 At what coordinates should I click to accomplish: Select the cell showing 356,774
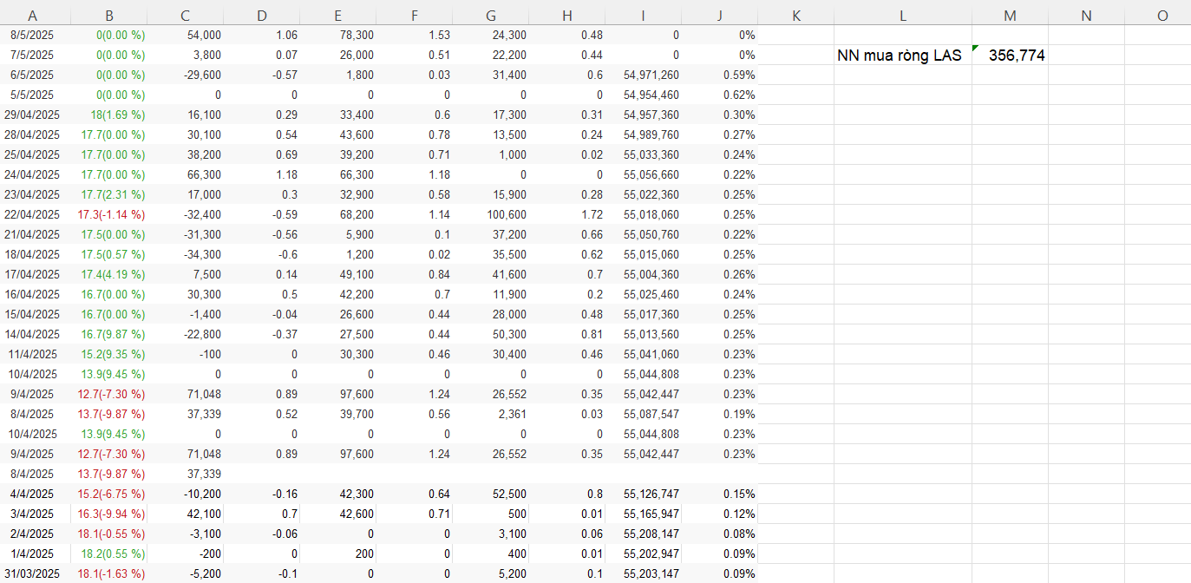[1010, 56]
